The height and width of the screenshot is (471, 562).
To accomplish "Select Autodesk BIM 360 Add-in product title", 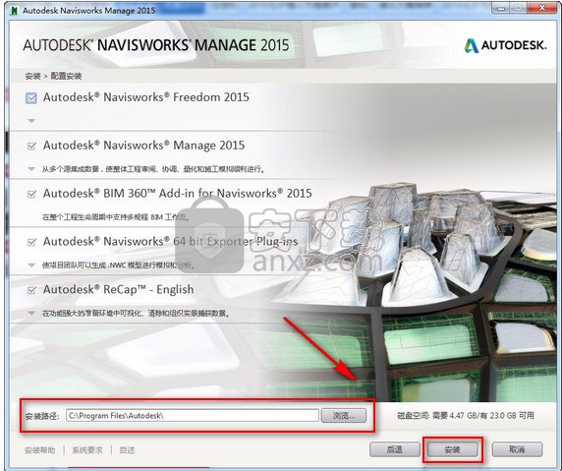I will [x=178, y=194].
